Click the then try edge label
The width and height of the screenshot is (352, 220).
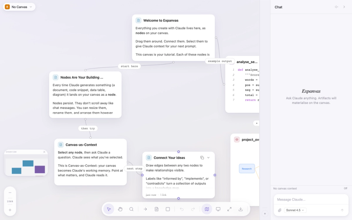click(x=88, y=128)
